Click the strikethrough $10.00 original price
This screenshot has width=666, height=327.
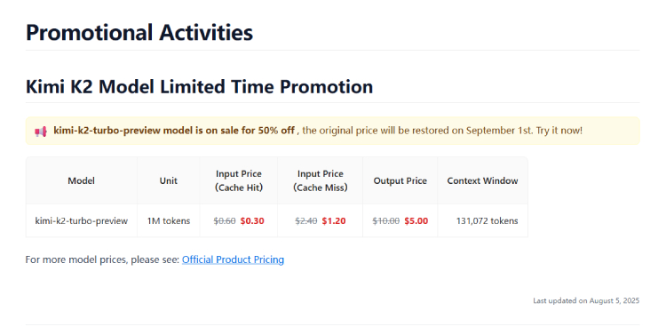[x=386, y=221]
